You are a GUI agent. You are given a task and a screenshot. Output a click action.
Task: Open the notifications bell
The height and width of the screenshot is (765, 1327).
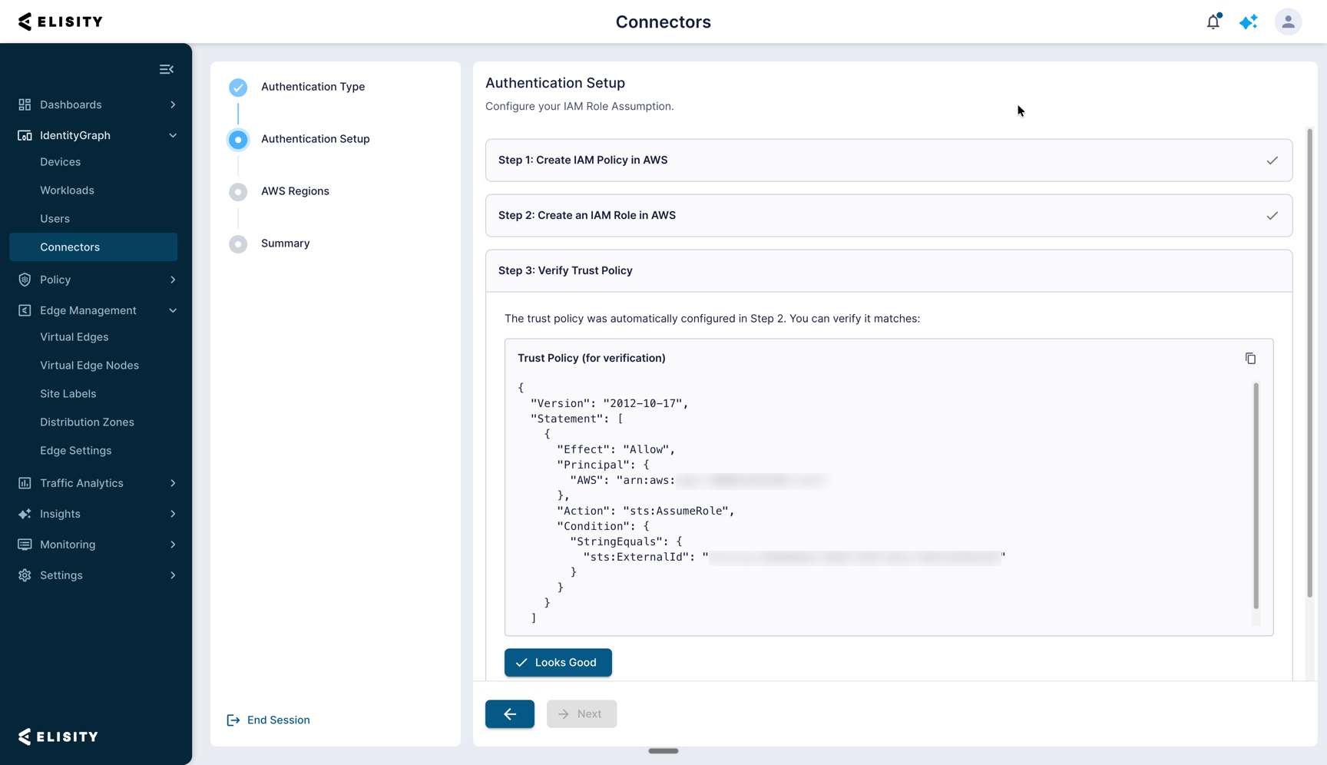(1213, 22)
